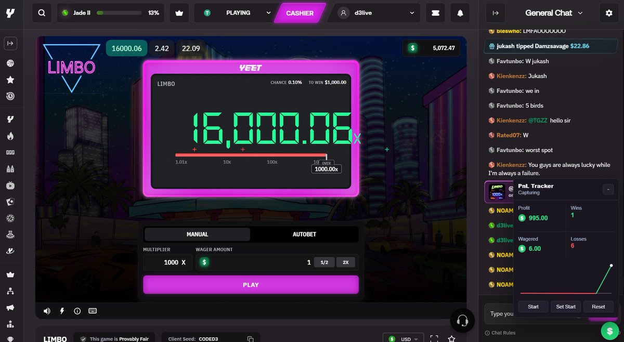Open the roulette wheel sidebar icon
624x342 pixels.
coord(10,218)
